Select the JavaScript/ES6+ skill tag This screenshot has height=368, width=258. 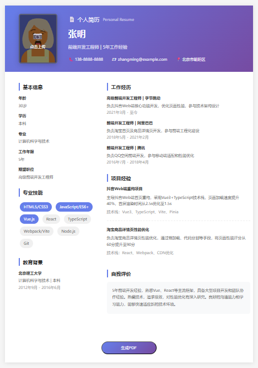[x=74, y=207]
